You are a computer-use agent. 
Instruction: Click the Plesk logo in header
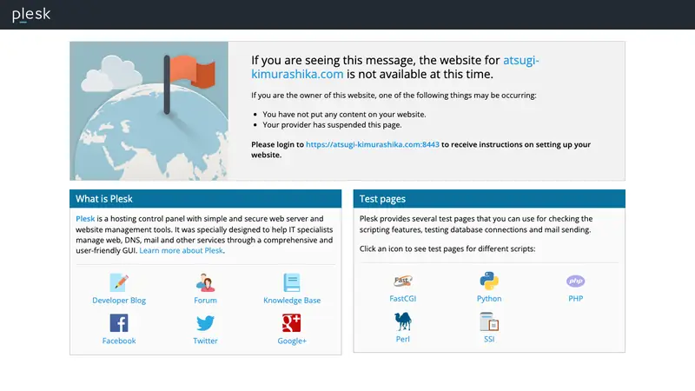pyautogui.click(x=31, y=15)
